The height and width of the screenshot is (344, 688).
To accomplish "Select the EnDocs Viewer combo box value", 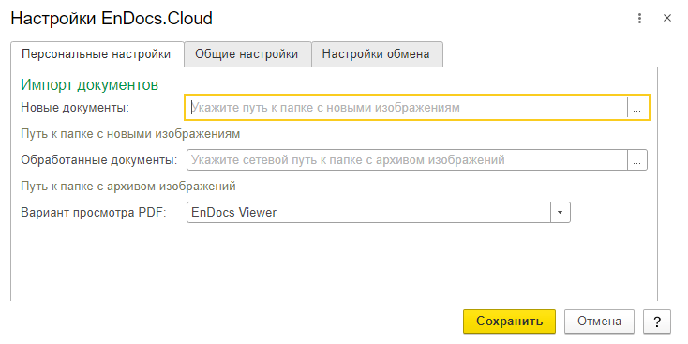I will (368, 213).
